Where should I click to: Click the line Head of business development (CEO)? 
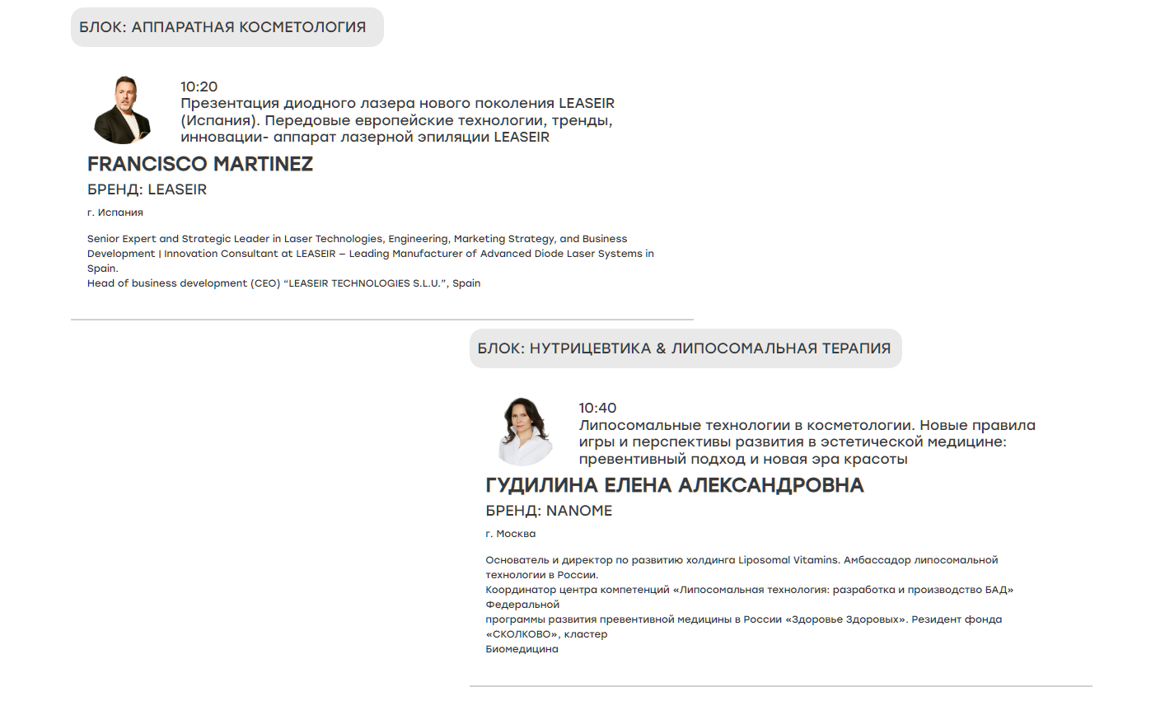[x=284, y=283]
